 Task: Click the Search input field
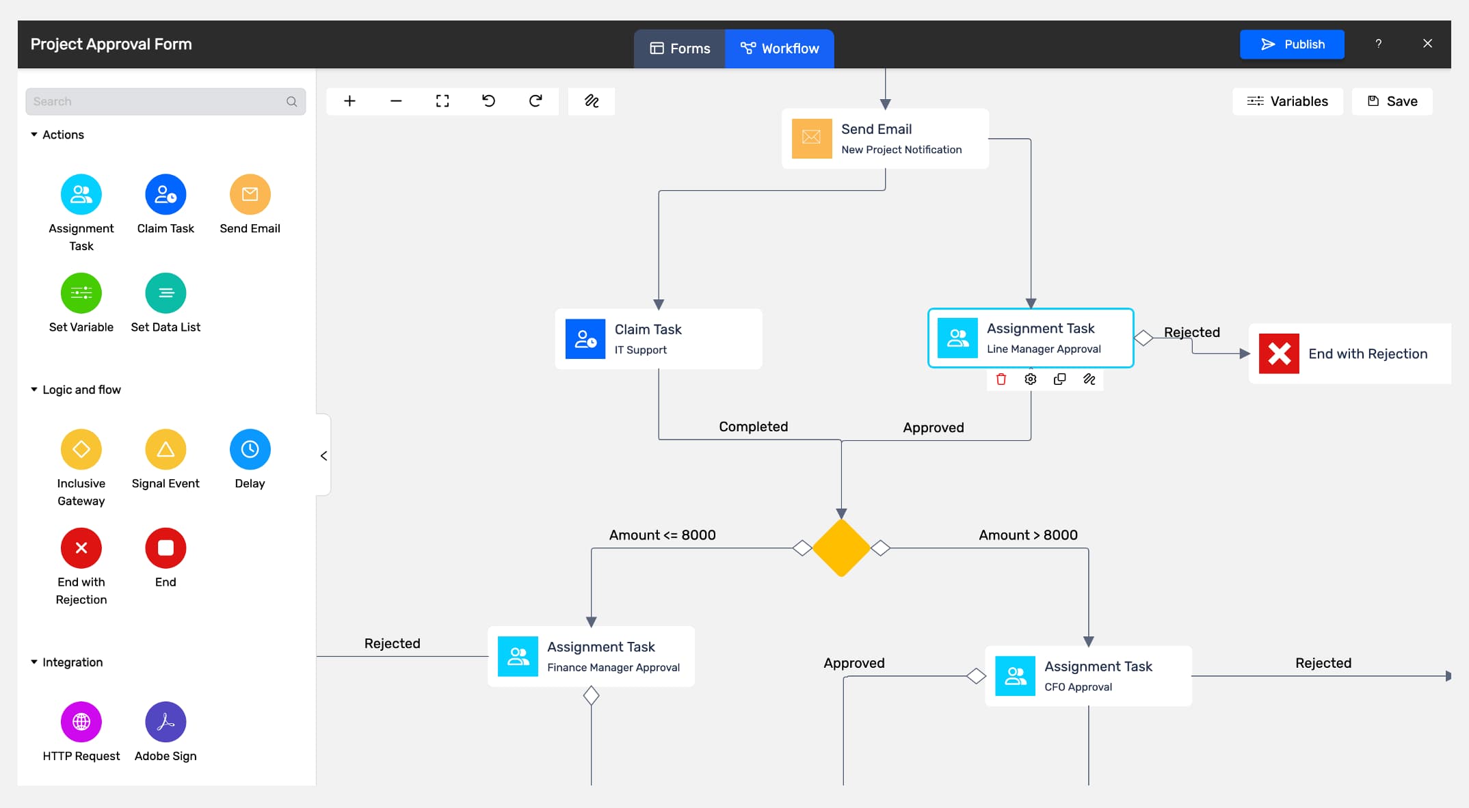(166, 101)
